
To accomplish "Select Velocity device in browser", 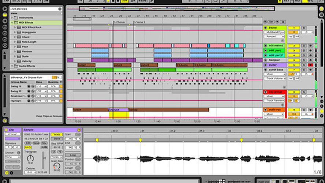I will (x=27, y=61).
